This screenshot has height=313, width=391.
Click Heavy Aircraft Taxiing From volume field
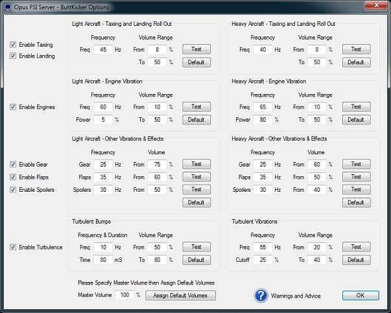pyautogui.click(x=317, y=50)
